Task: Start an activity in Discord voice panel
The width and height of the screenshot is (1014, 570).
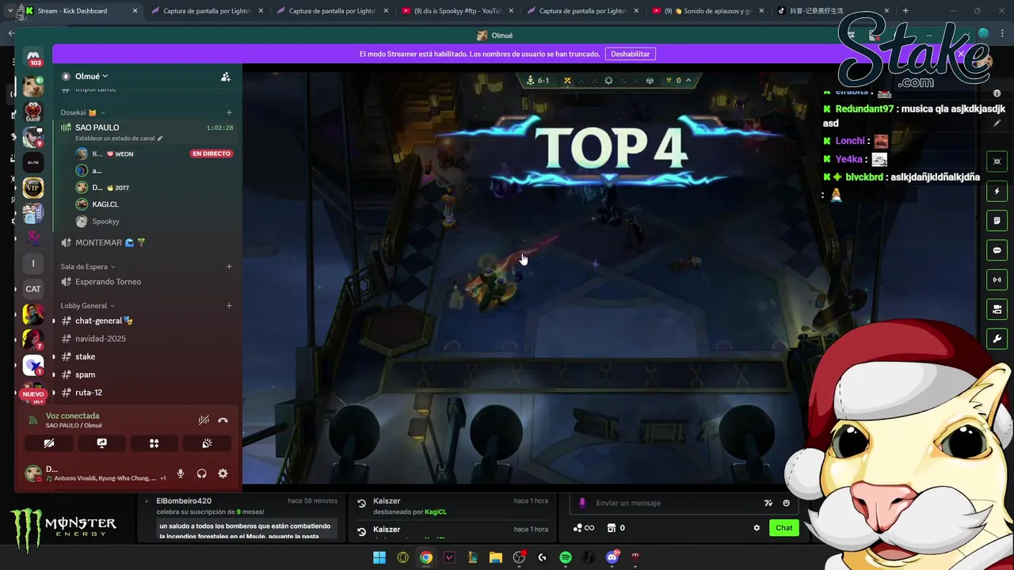Action: (x=154, y=443)
